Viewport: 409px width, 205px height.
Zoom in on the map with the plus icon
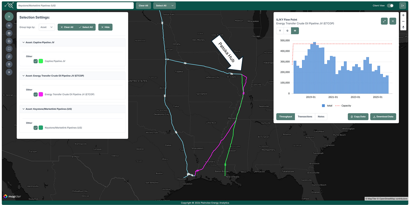pos(403,15)
